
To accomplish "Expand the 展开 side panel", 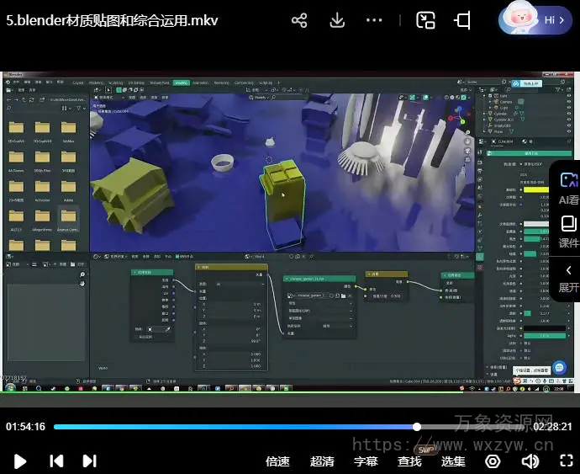I will click(x=568, y=278).
